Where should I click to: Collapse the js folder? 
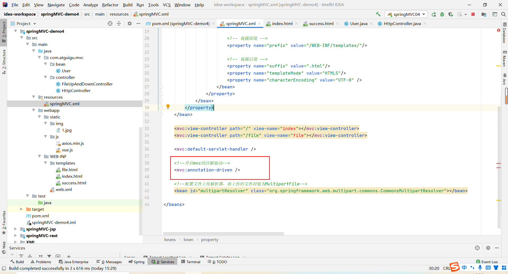coord(46,137)
